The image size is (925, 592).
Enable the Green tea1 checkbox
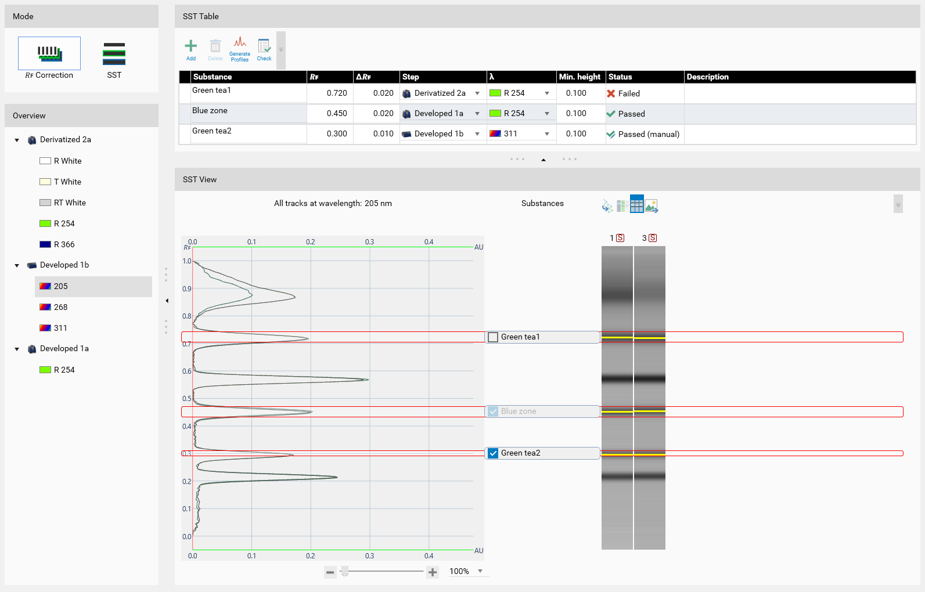493,337
